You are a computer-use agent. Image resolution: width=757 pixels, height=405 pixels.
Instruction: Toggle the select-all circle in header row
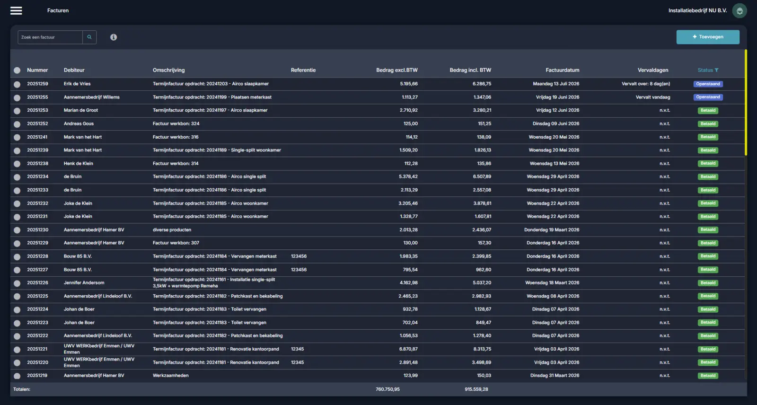click(x=17, y=70)
